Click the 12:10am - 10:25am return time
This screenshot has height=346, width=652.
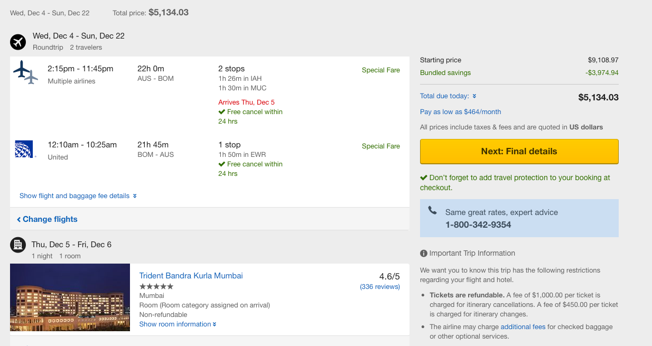[82, 145]
